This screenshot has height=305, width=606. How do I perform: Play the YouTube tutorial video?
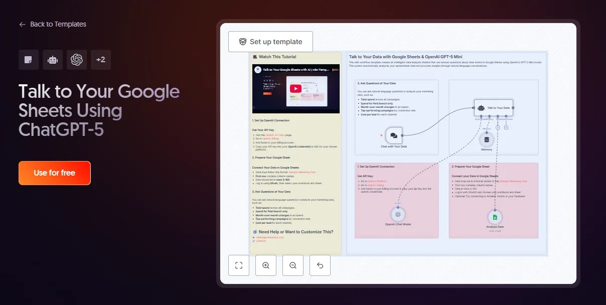pyautogui.click(x=295, y=88)
